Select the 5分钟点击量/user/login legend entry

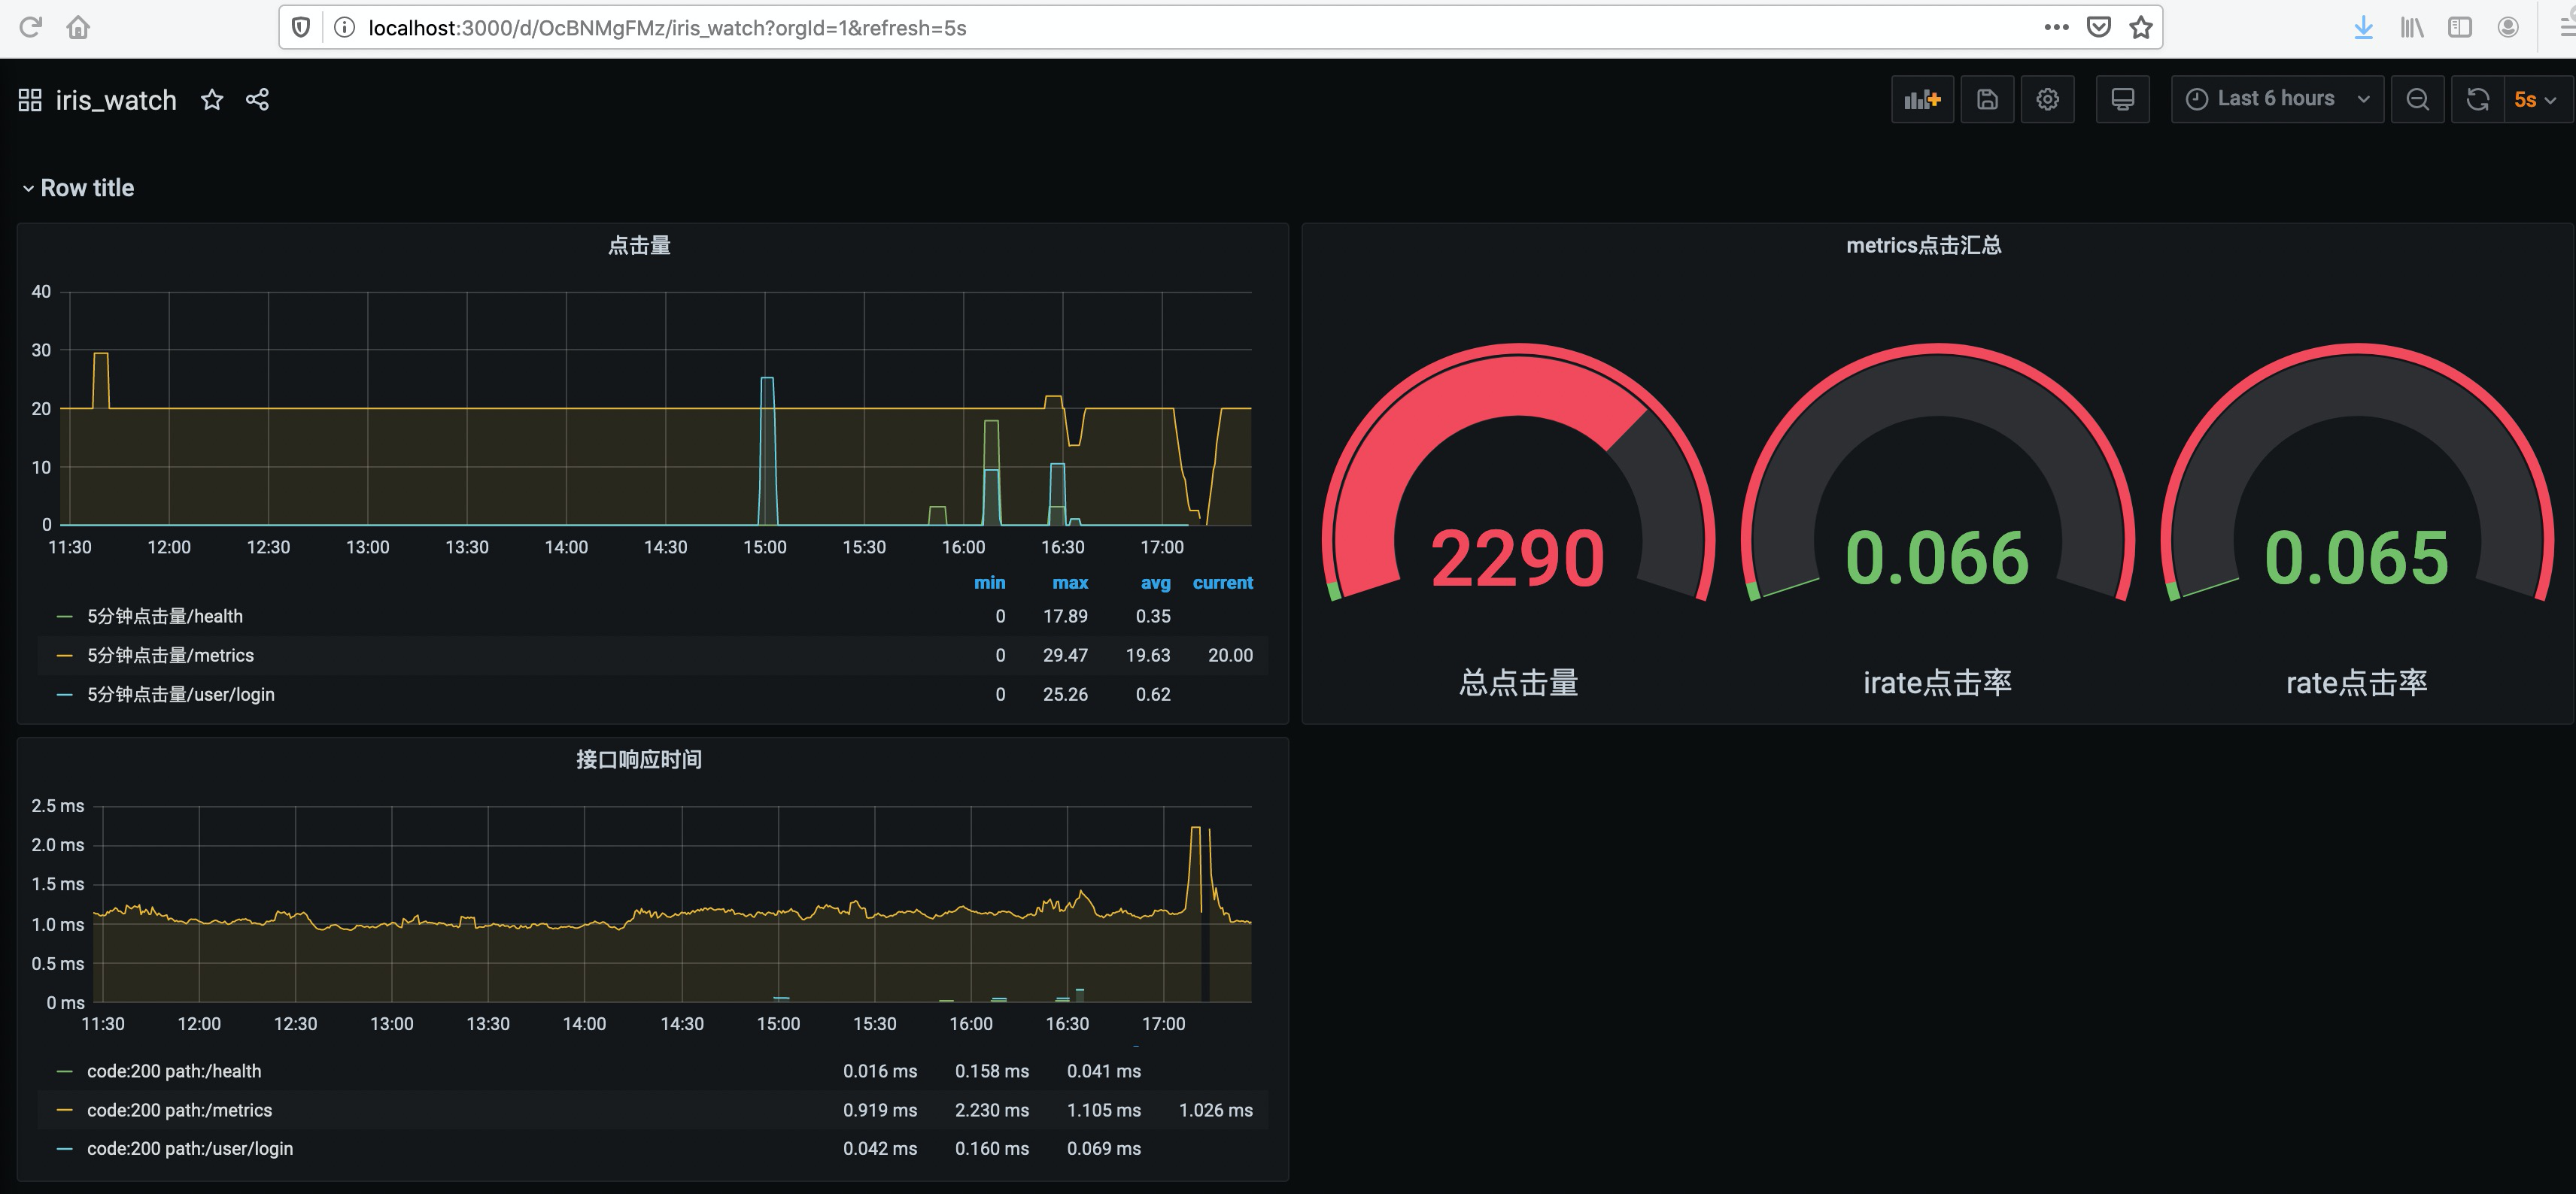pyautogui.click(x=180, y=693)
